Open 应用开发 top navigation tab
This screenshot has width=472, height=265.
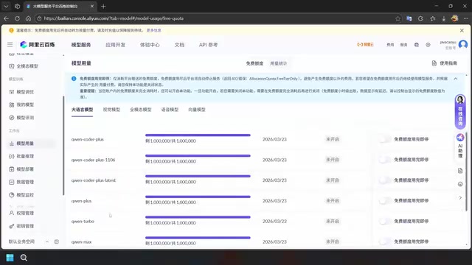(115, 45)
